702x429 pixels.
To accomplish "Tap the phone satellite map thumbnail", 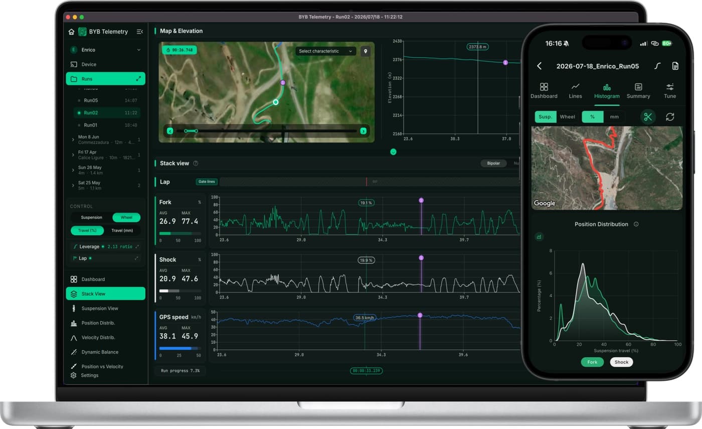I will (x=607, y=168).
